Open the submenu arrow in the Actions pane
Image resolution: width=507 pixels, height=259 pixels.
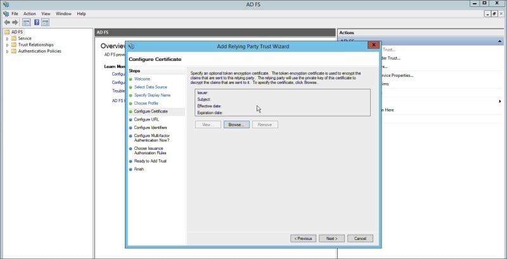pos(500,102)
